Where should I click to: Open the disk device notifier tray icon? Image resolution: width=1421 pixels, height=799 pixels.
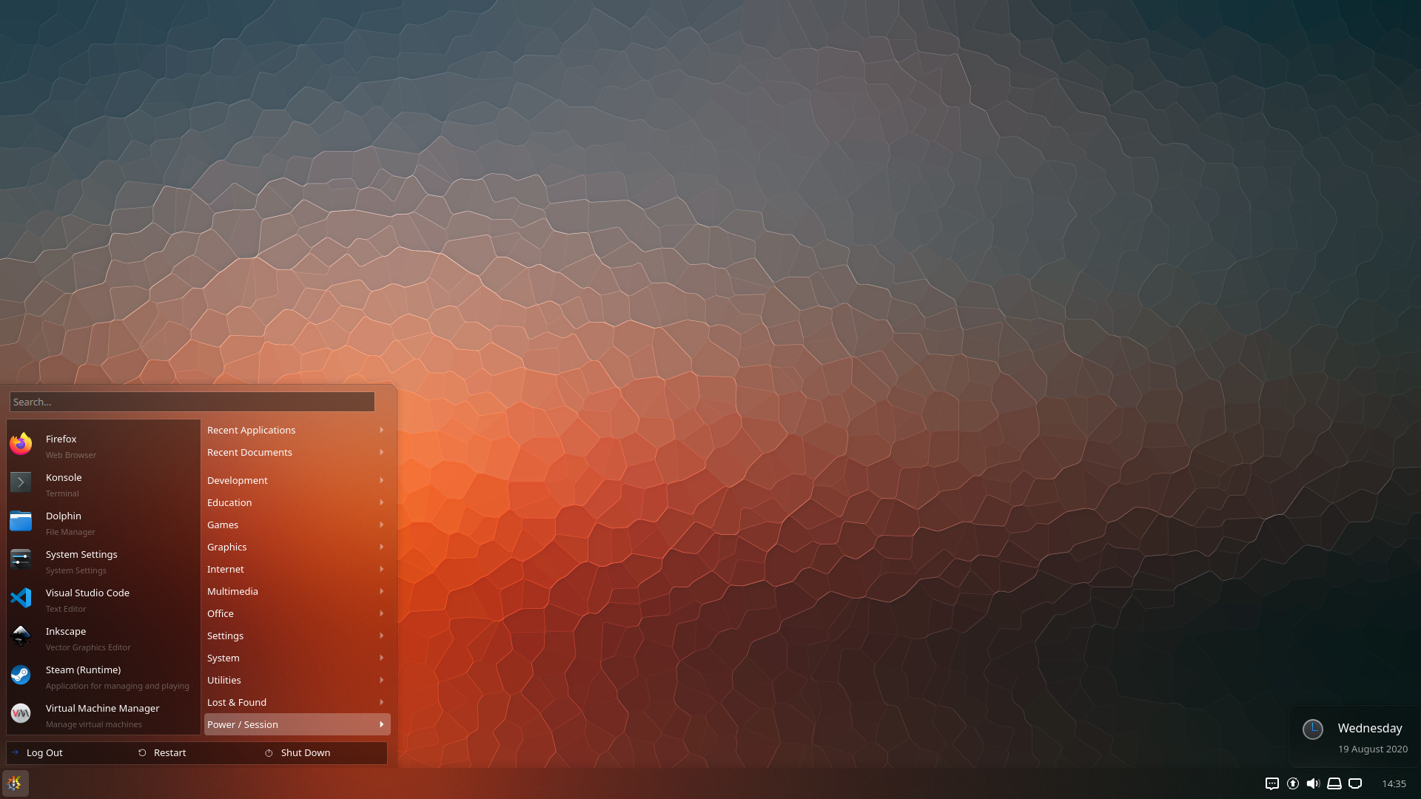(1334, 783)
